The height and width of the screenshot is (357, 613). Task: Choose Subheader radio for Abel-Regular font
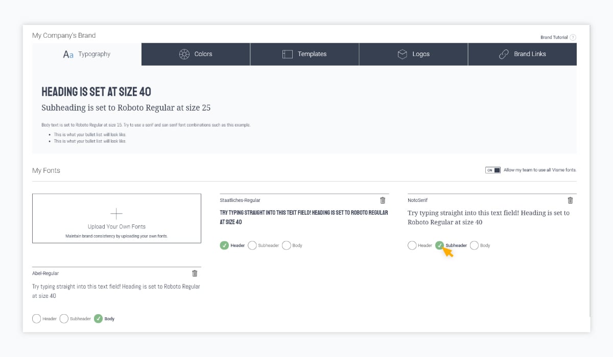click(64, 319)
